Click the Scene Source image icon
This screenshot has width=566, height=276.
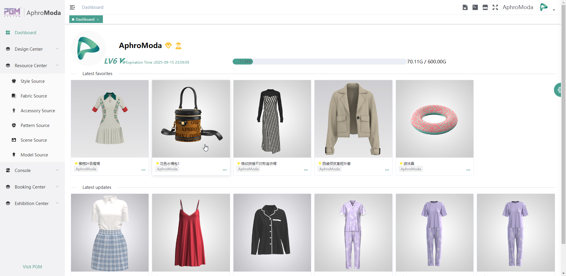point(14,140)
